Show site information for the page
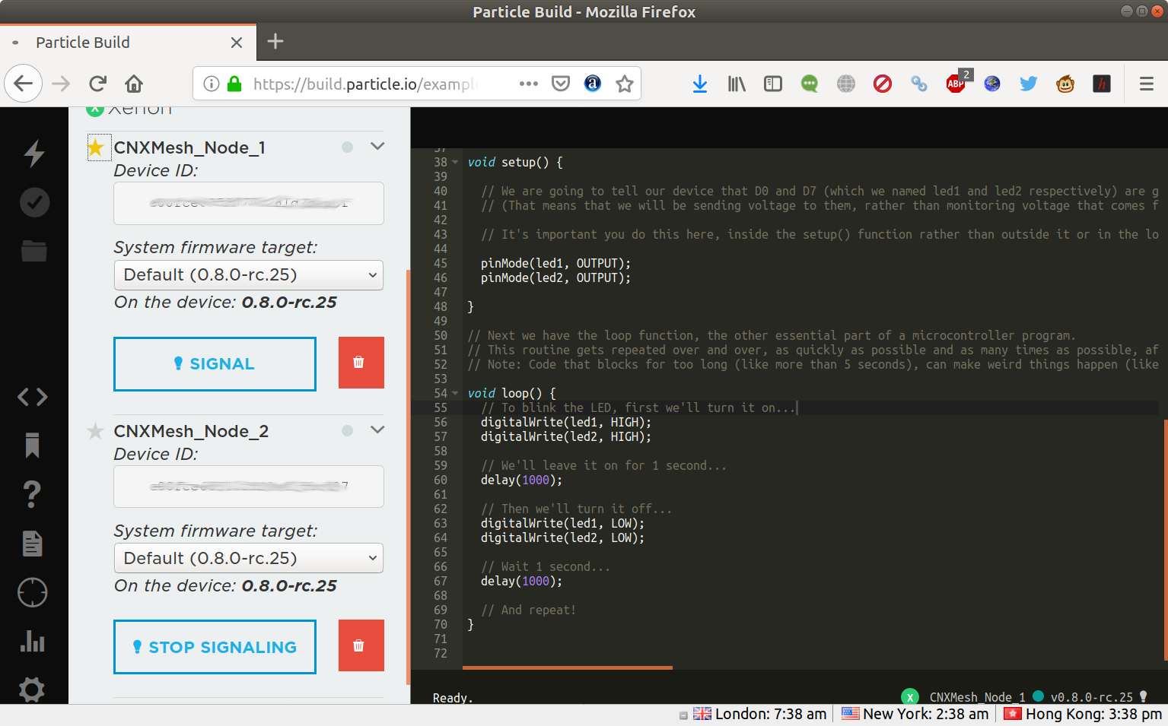 coord(212,84)
